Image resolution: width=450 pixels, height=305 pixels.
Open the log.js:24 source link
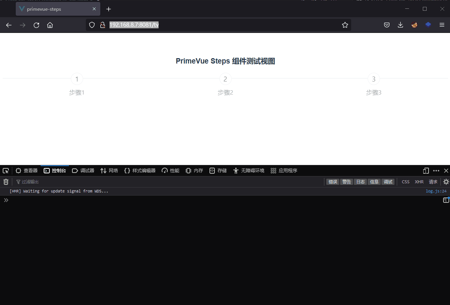coord(436,191)
